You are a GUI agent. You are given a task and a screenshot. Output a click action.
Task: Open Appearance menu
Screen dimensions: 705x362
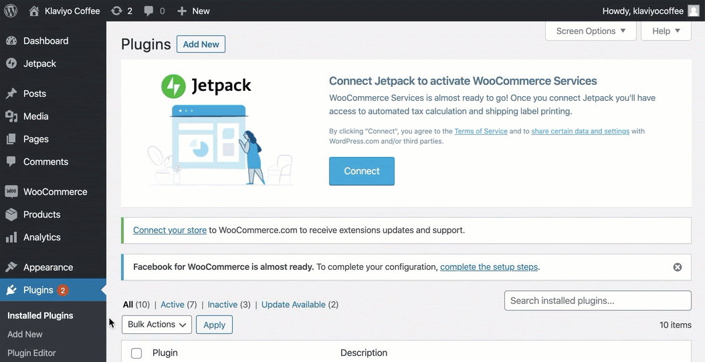[48, 267]
